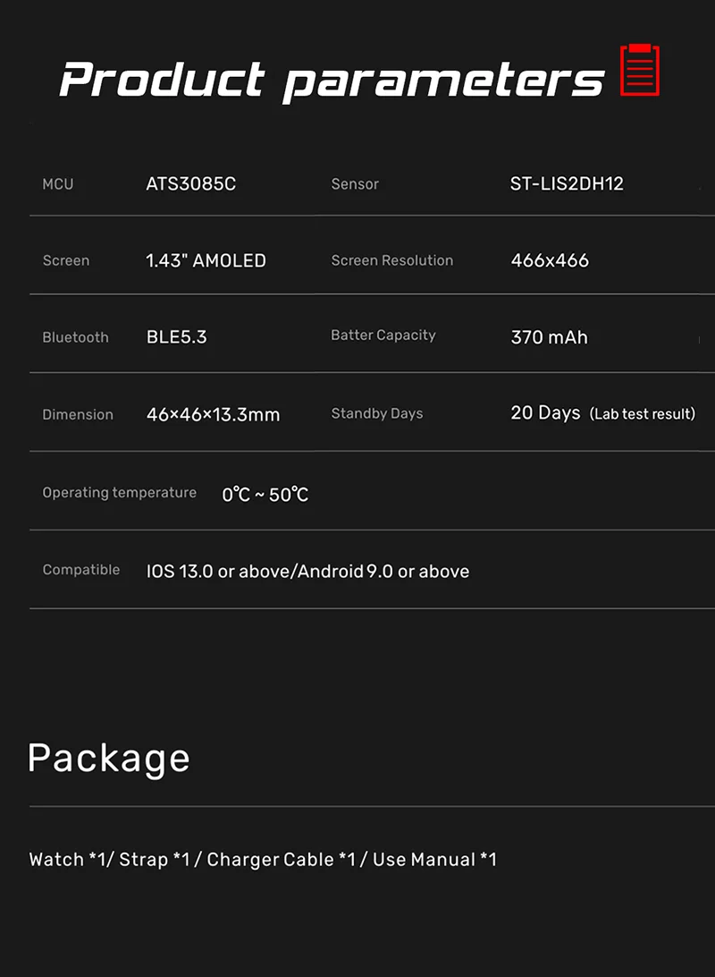715x977 pixels.
Task: Click the Lab test result note
Action: point(643,414)
